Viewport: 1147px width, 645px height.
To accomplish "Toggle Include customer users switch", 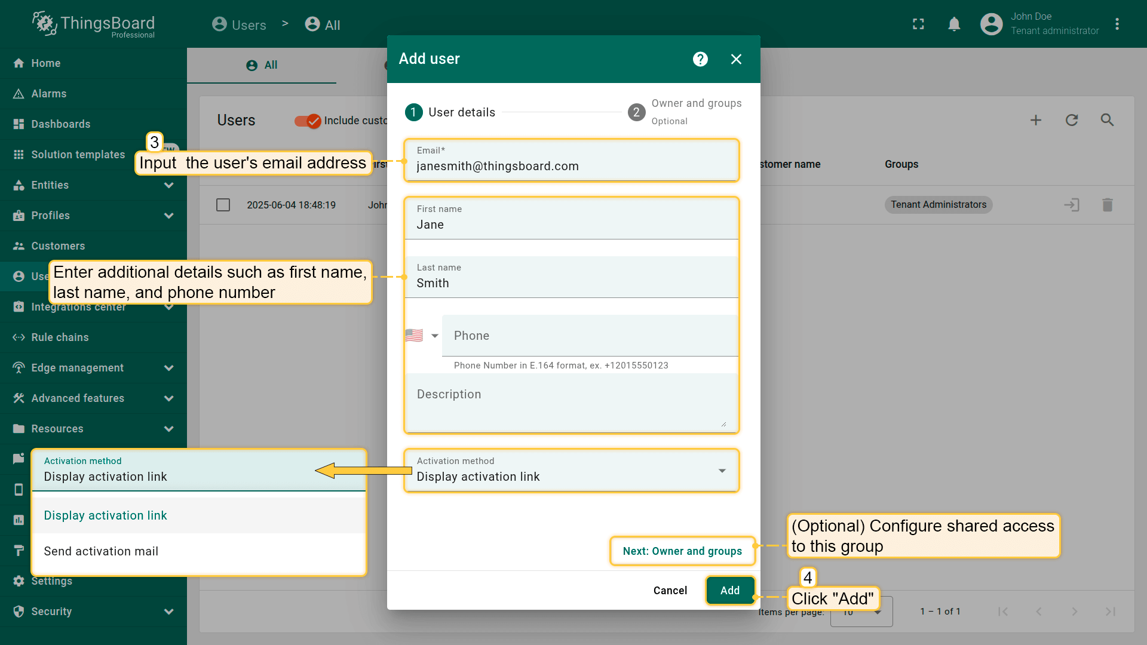I will [x=308, y=121].
